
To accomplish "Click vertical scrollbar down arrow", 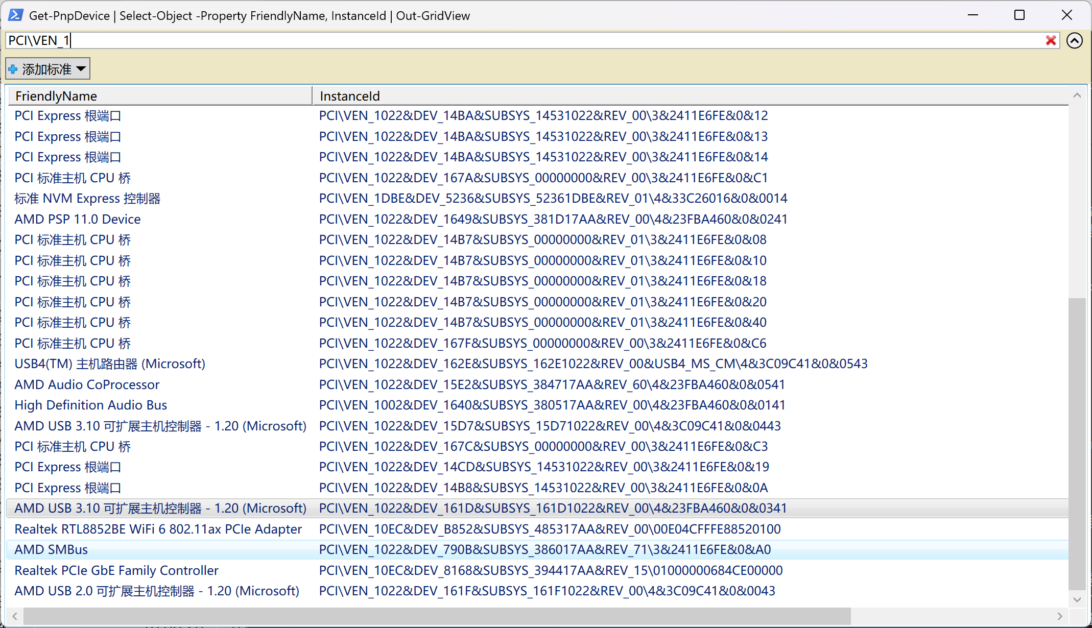I will (1077, 599).
